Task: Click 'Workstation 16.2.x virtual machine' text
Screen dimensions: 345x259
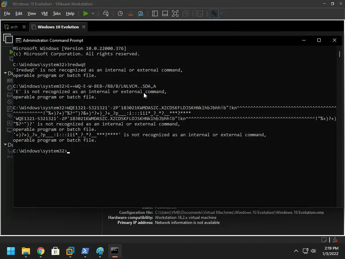Action: (x=186, y=218)
